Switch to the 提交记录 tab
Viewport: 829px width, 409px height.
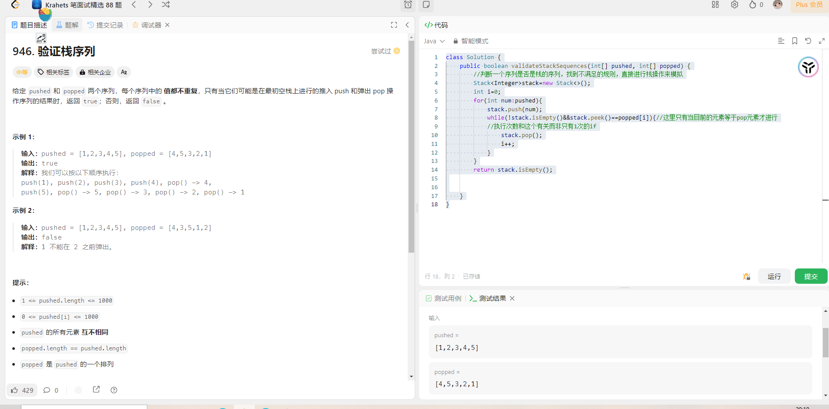pyautogui.click(x=105, y=25)
